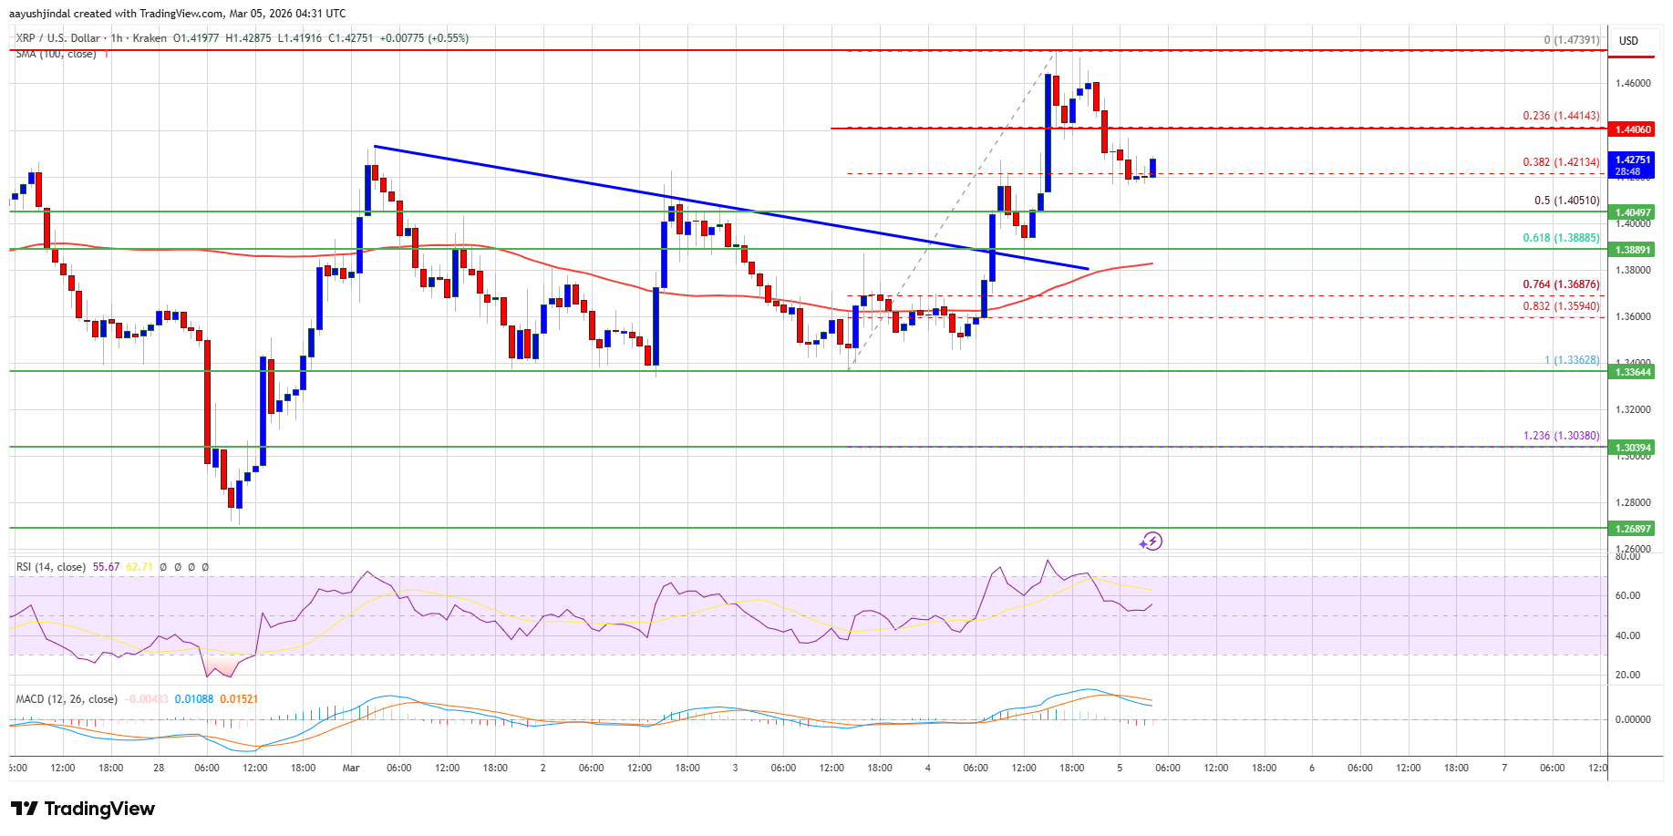Screen dimensions: 1673x836
Task: Click the red price flag showing 1.44060
Action: pos(1633,129)
